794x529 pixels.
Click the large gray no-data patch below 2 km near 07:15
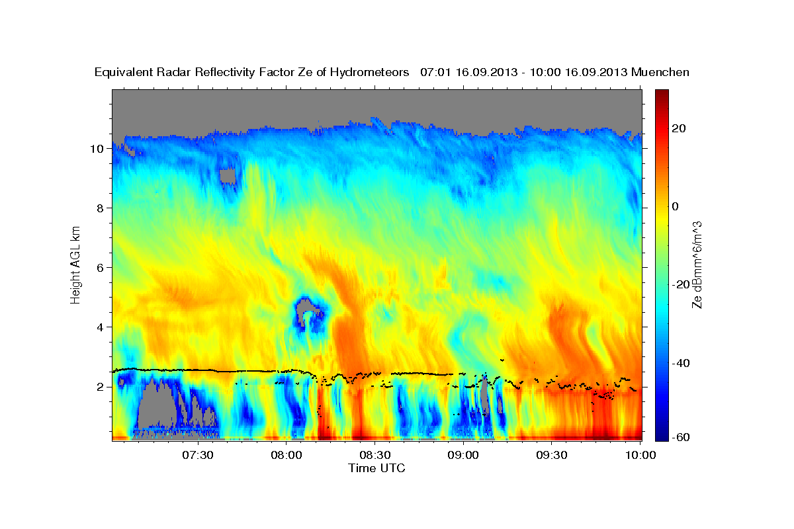point(157,405)
